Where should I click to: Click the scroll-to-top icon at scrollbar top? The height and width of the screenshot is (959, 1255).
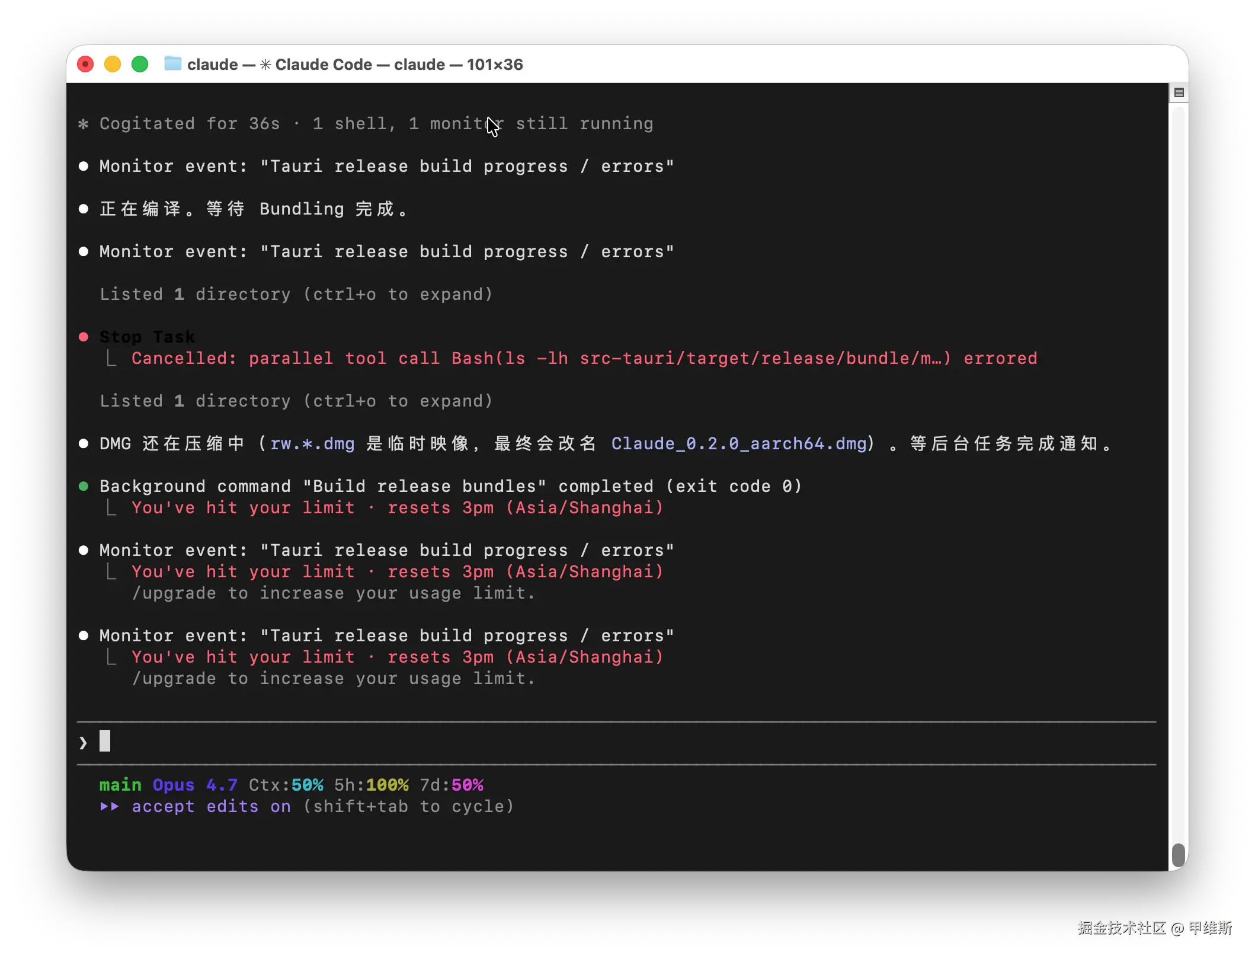(x=1179, y=92)
